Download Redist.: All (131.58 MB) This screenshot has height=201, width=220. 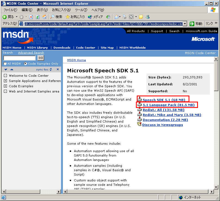[x=163, y=110]
